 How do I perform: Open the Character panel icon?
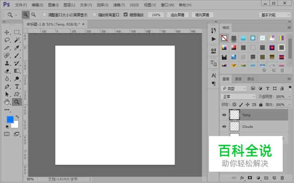[213, 75]
